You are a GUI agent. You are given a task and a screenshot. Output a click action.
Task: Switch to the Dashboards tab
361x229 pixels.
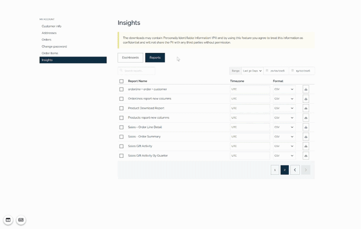point(130,58)
